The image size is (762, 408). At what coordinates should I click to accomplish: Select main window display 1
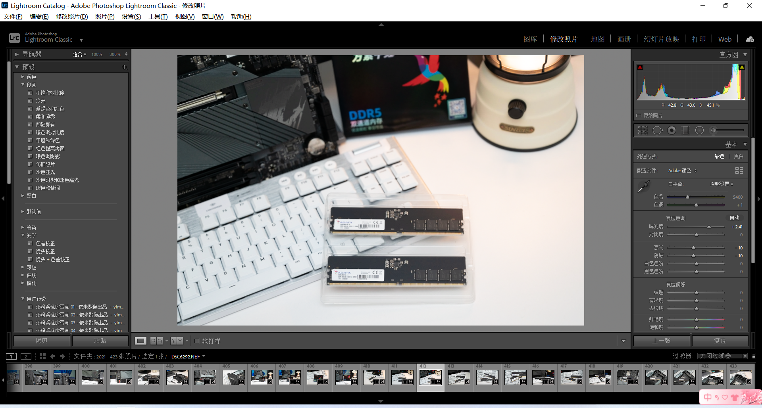pyautogui.click(x=12, y=356)
